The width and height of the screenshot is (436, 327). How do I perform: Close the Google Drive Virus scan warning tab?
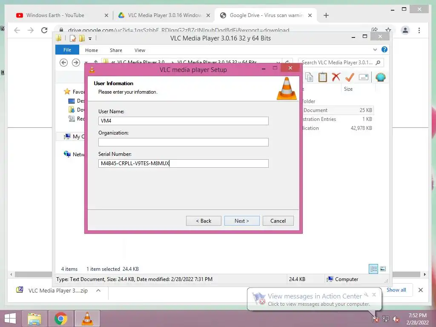pyautogui.click(x=310, y=15)
